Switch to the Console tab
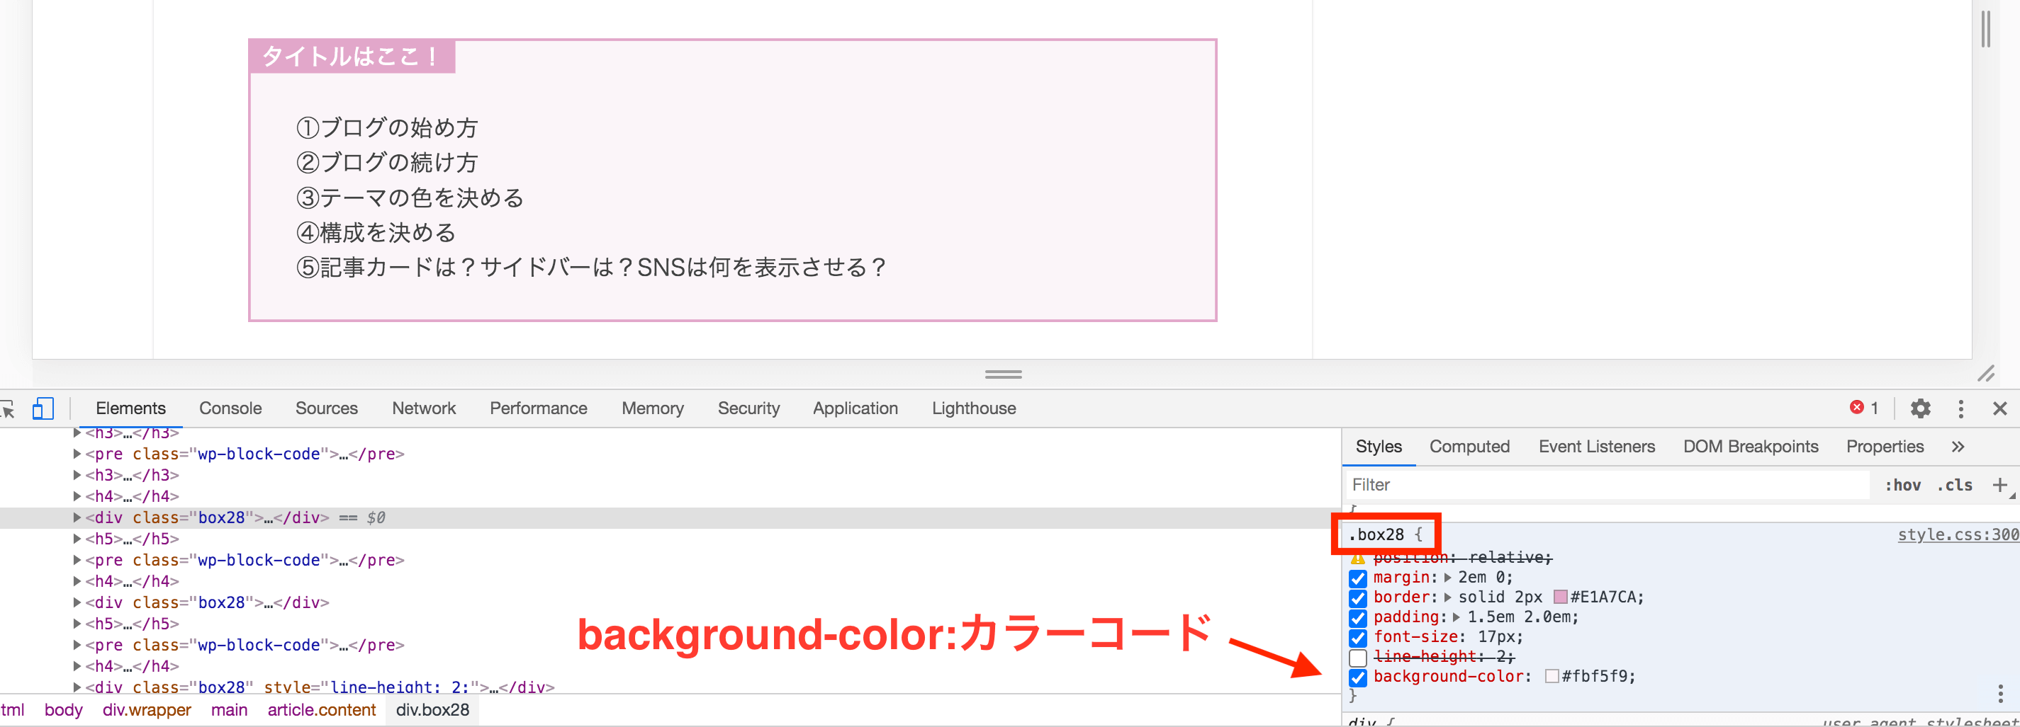 (x=230, y=408)
